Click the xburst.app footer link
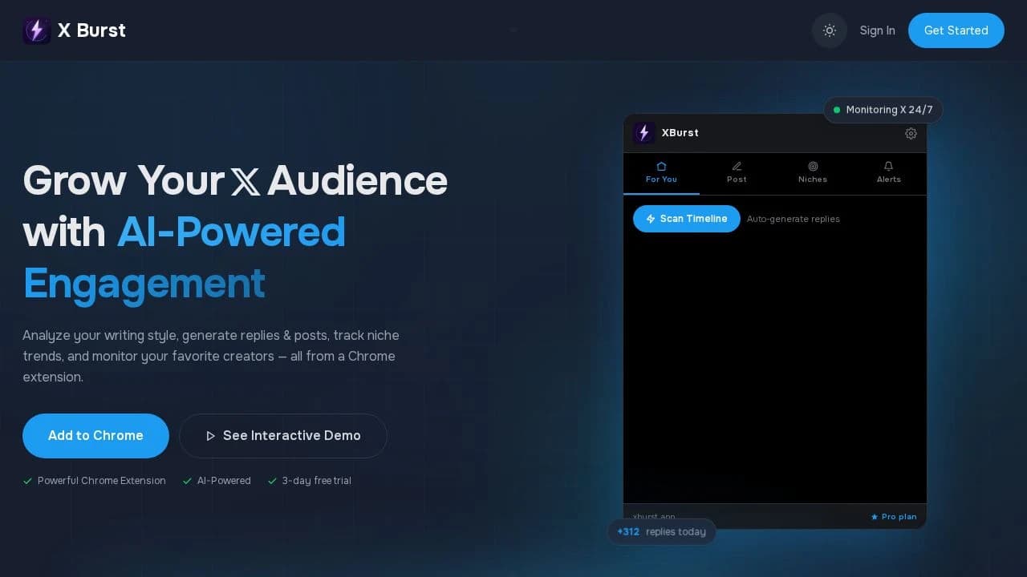Image resolution: width=1027 pixels, height=577 pixels. click(x=655, y=517)
